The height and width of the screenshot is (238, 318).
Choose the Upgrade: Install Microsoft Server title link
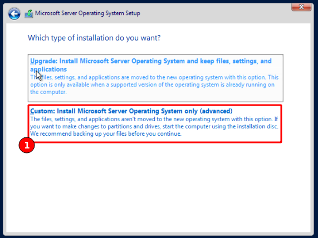(x=151, y=65)
